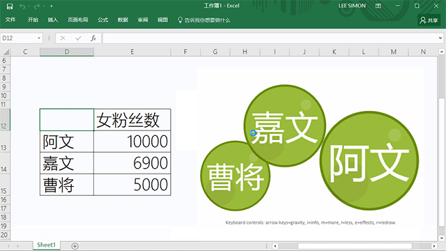Viewport: 446px width, 251px height.
Task: Select the cell containing 阿文 in table
Action: click(67, 142)
